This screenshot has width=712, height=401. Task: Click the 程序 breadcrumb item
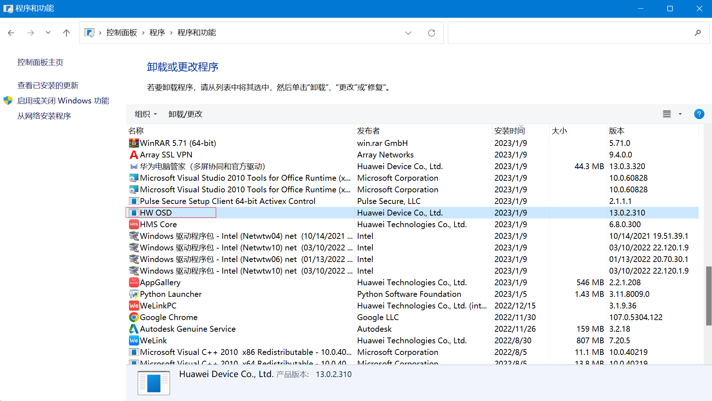[x=157, y=33]
